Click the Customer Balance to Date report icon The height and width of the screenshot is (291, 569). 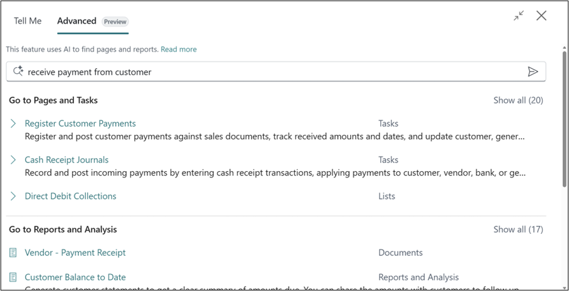(13, 277)
